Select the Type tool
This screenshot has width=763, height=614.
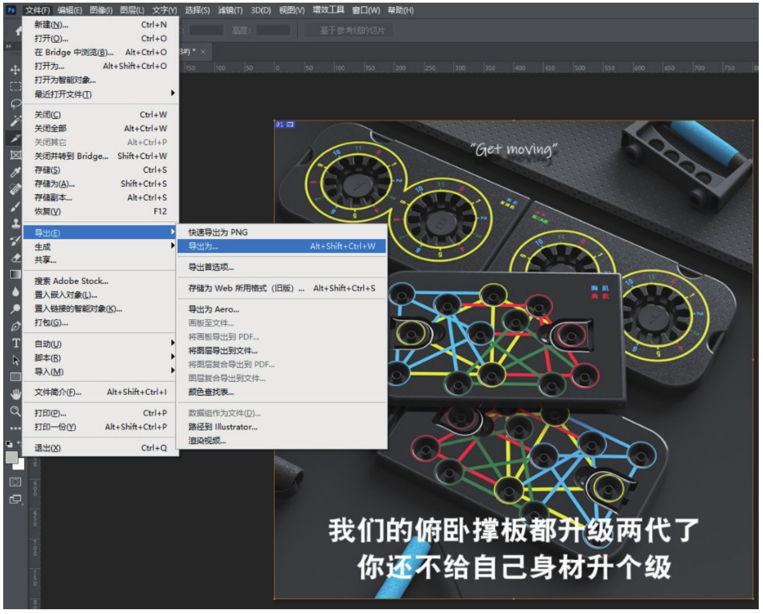(x=15, y=343)
